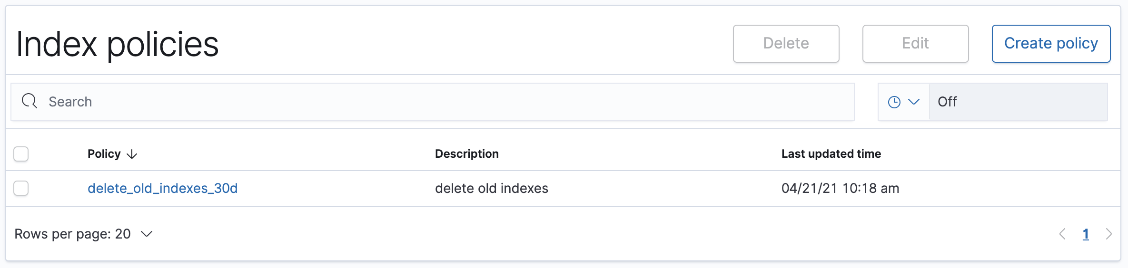Click the Last updated time column header
1128x268 pixels.
(831, 154)
